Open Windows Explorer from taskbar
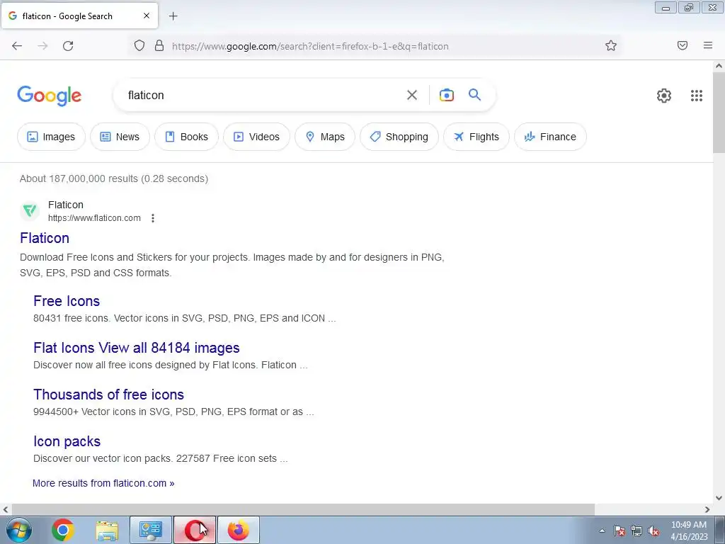725x544 pixels. coord(107,530)
